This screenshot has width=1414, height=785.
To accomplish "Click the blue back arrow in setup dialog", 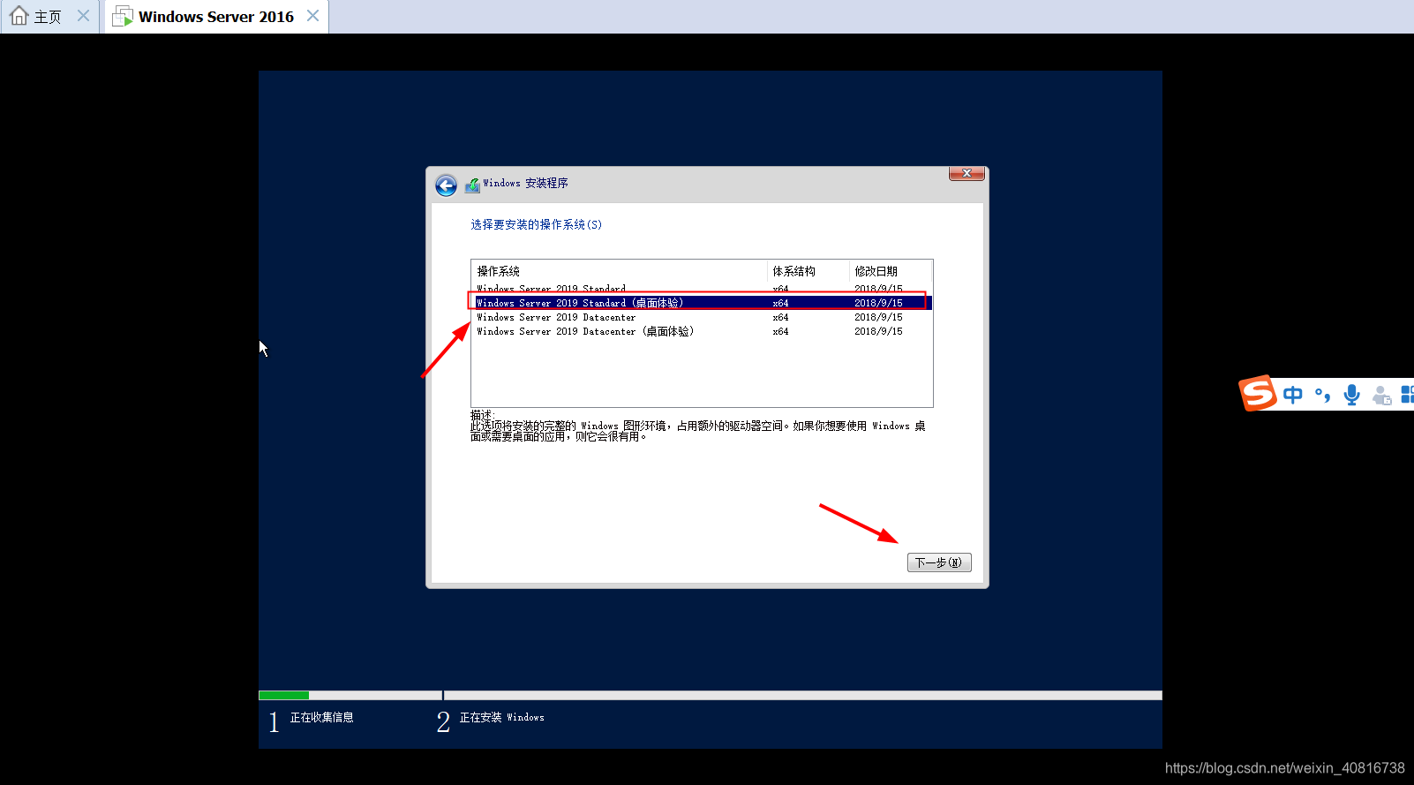I will tap(446, 185).
